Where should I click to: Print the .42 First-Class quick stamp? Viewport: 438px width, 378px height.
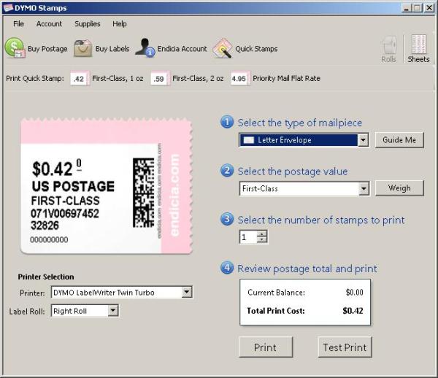[x=80, y=79]
